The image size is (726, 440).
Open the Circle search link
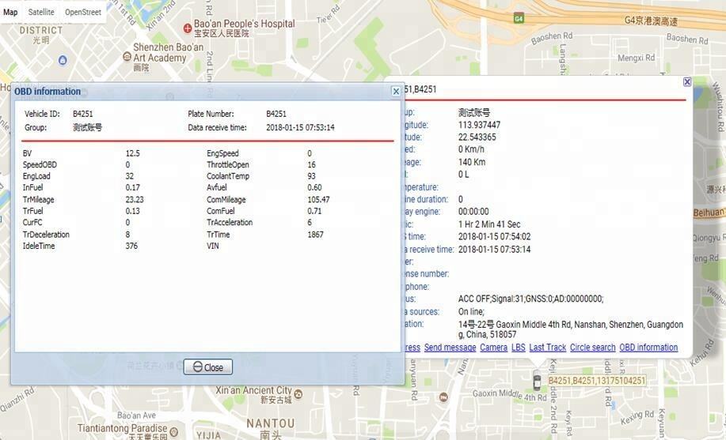pos(593,348)
